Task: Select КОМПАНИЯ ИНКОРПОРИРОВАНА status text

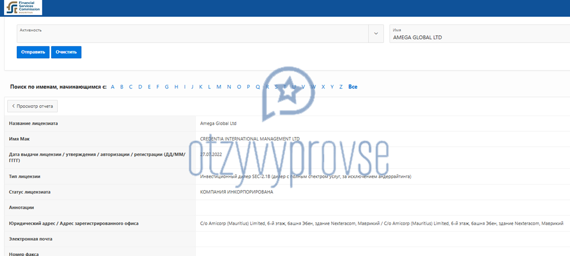Action: pos(237,192)
